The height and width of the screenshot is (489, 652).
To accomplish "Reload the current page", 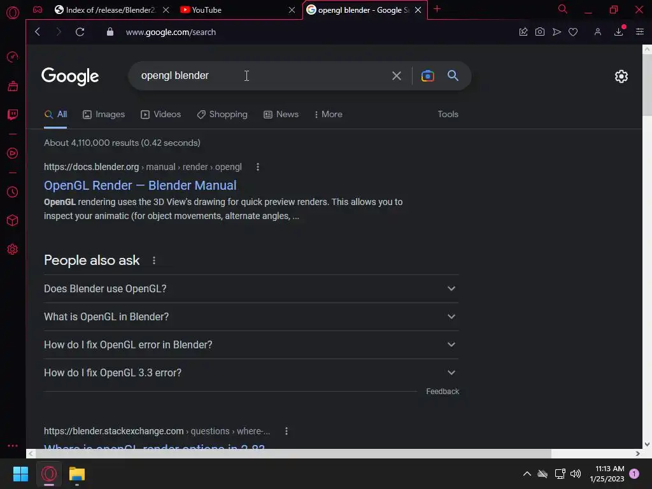I will coord(80,32).
